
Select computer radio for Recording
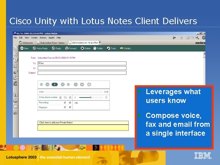click(x=70, y=103)
